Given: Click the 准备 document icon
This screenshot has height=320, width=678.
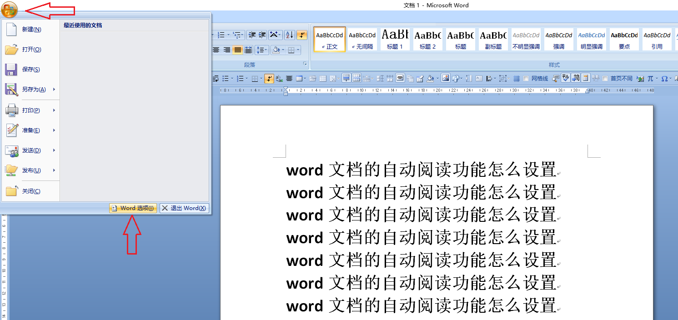Looking at the screenshot, I should tap(11, 130).
